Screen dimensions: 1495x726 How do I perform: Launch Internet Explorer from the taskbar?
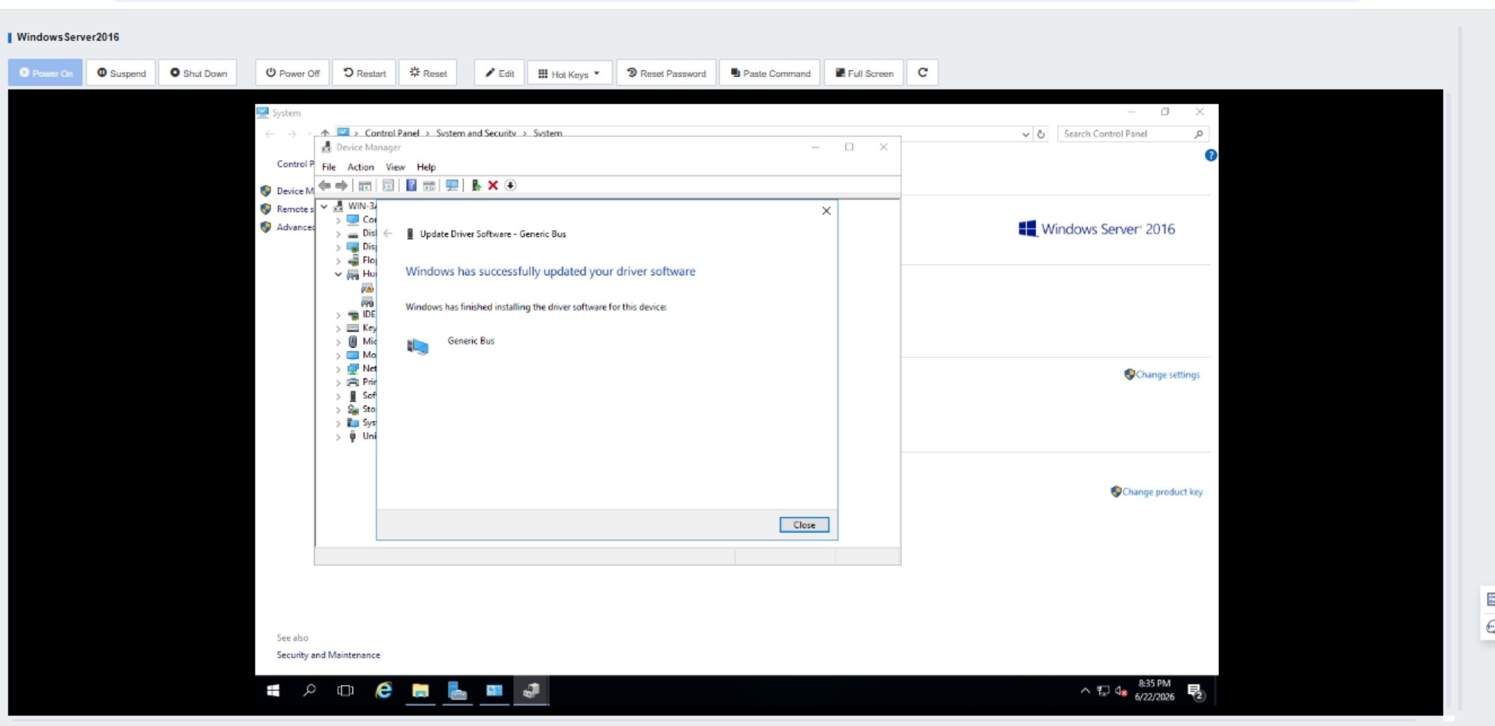coord(384,691)
